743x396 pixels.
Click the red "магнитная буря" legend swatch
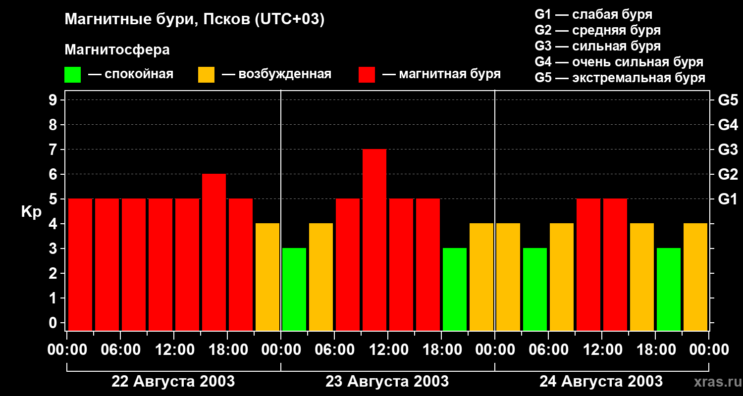pos(367,75)
